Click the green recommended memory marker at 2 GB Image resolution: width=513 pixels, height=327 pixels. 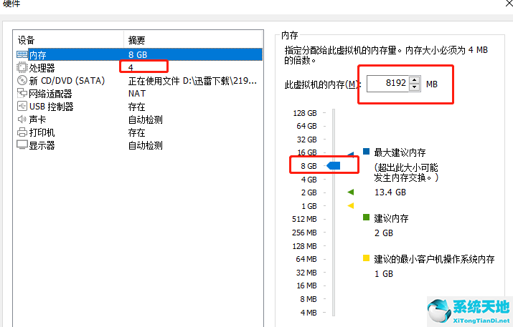pyautogui.click(x=350, y=192)
